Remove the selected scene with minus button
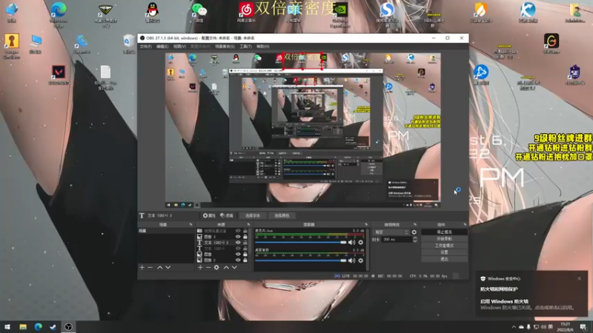The width and height of the screenshot is (593, 333). click(x=150, y=267)
